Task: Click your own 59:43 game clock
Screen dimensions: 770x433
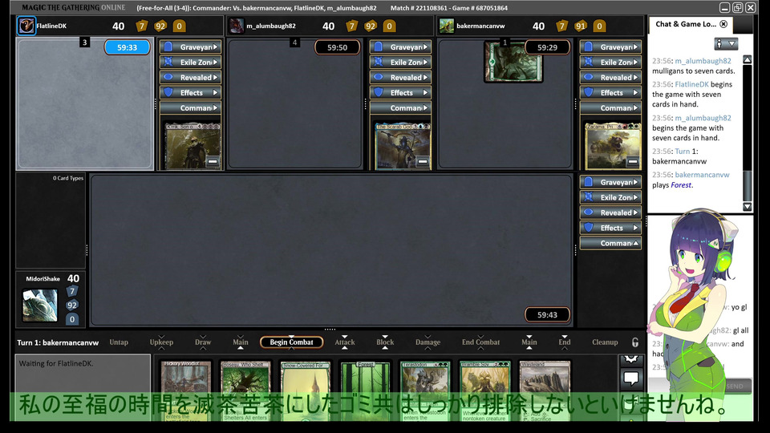Action: click(x=547, y=314)
